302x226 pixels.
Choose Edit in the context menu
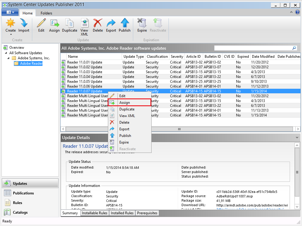point(130,96)
